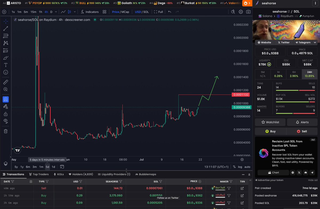This screenshot has height=209, width=320.
Task: Click the green Buy button
Action: 270,131
